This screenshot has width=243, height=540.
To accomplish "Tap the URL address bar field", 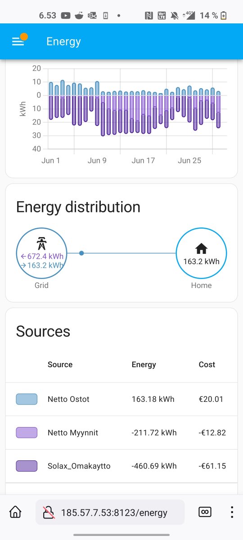I will [110, 512].
